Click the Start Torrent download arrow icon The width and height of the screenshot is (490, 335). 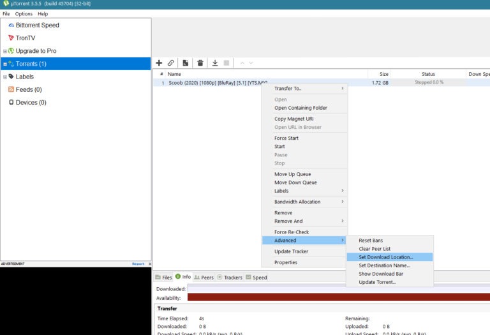[x=215, y=63]
